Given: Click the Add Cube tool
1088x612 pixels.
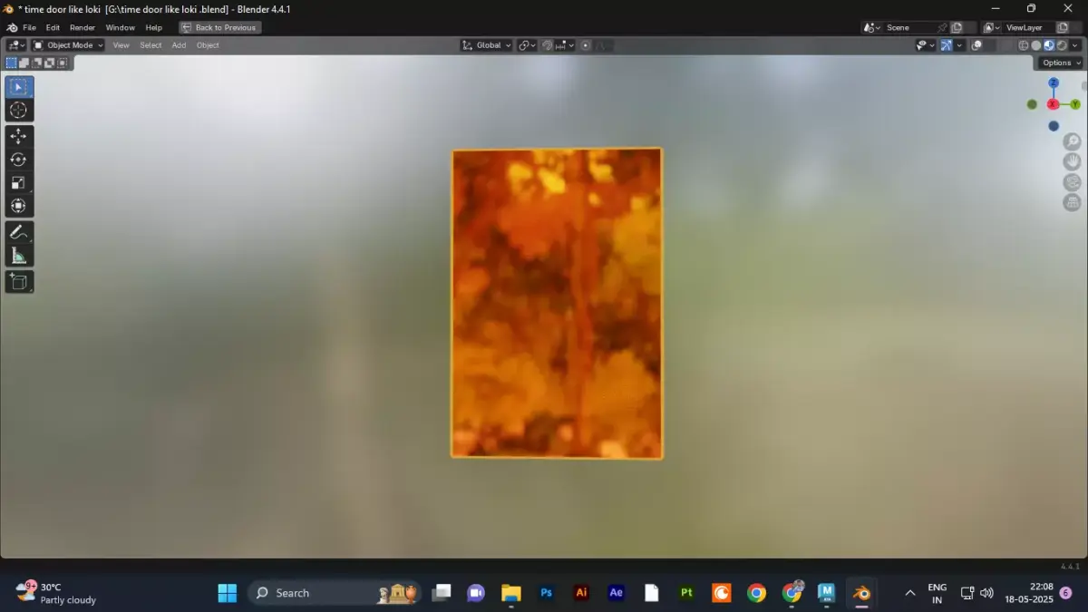Looking at the screenshot, I should pyautogui.click(x=19, y=281).
